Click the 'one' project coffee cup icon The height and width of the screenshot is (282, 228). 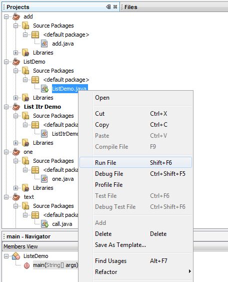16,152
